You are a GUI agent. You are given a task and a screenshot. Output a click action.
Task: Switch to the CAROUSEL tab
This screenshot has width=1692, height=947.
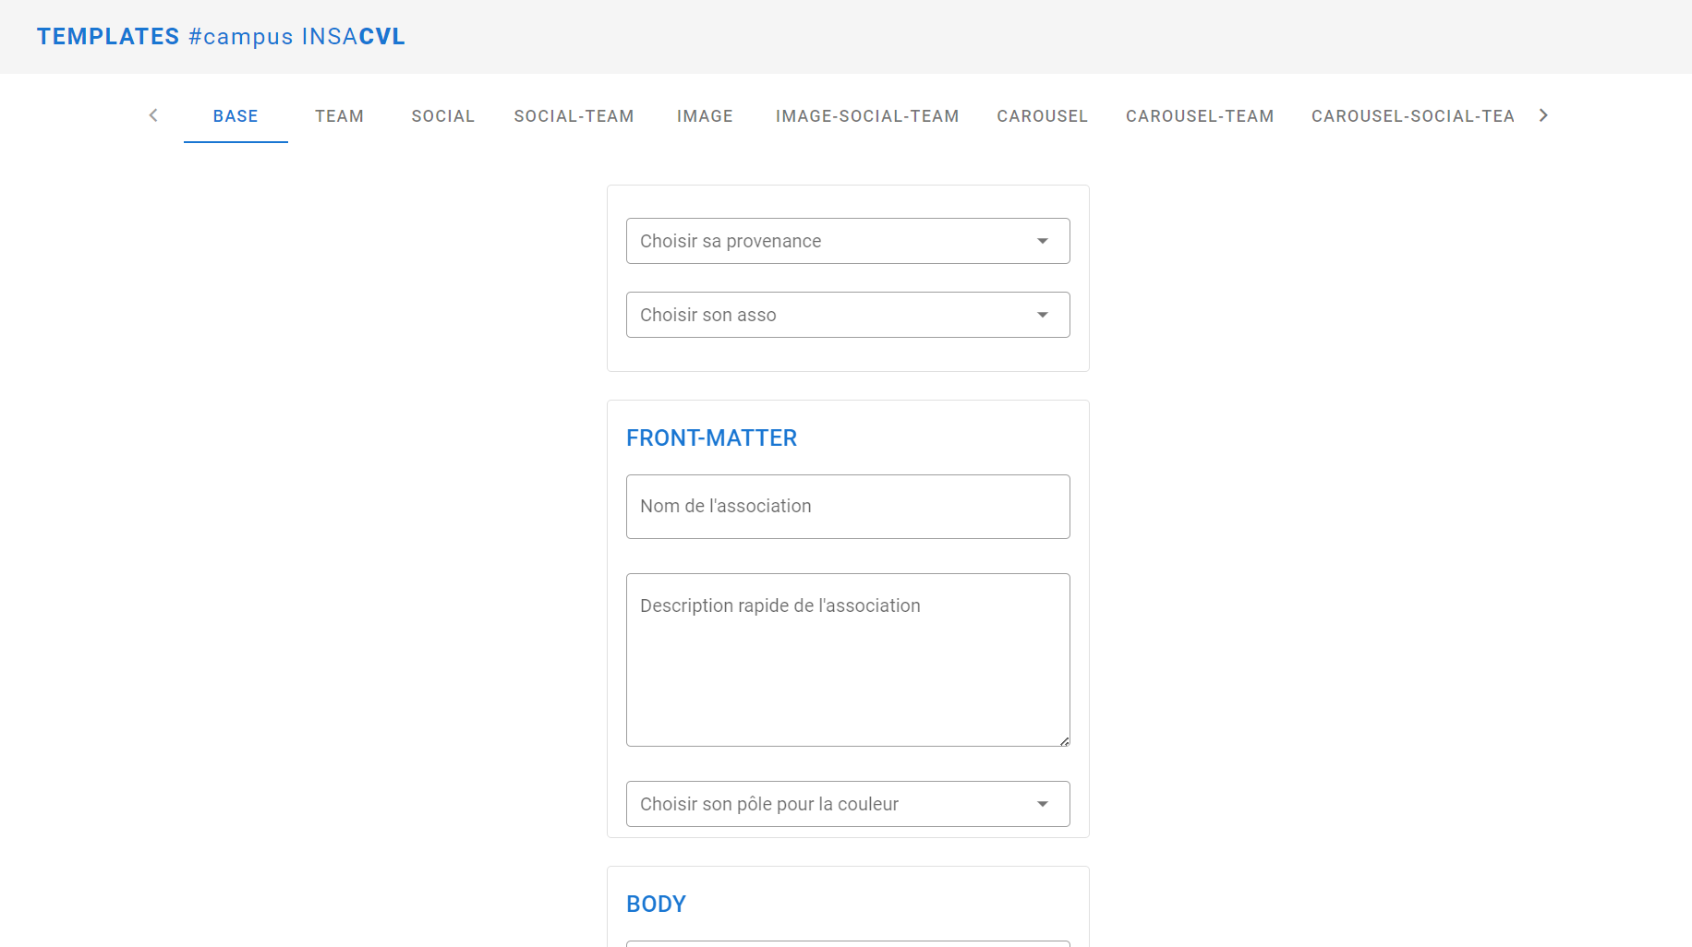click(1042, 115)
